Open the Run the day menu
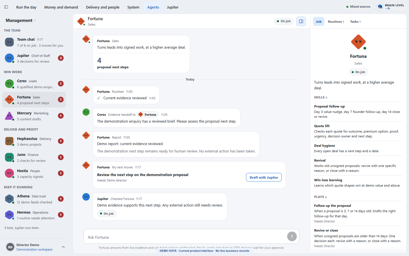 coord(26,7)
